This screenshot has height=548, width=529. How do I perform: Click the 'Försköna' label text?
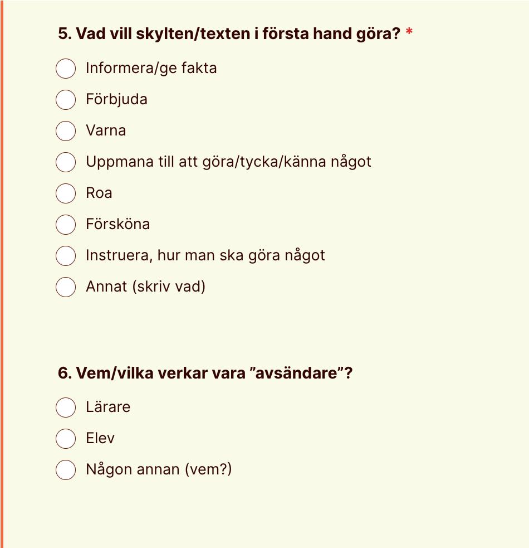[118, 224]
